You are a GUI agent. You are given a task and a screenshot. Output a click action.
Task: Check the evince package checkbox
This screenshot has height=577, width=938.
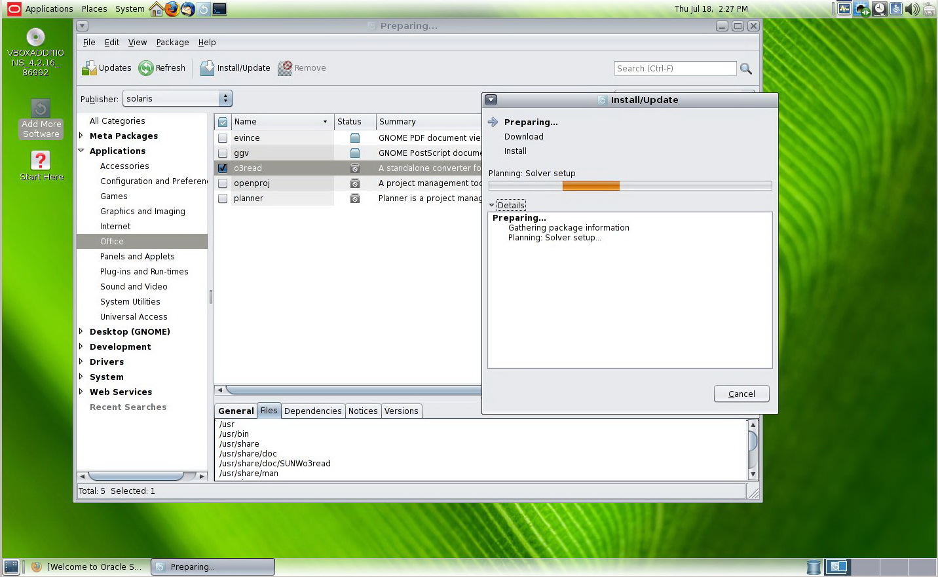click(223, 138)
